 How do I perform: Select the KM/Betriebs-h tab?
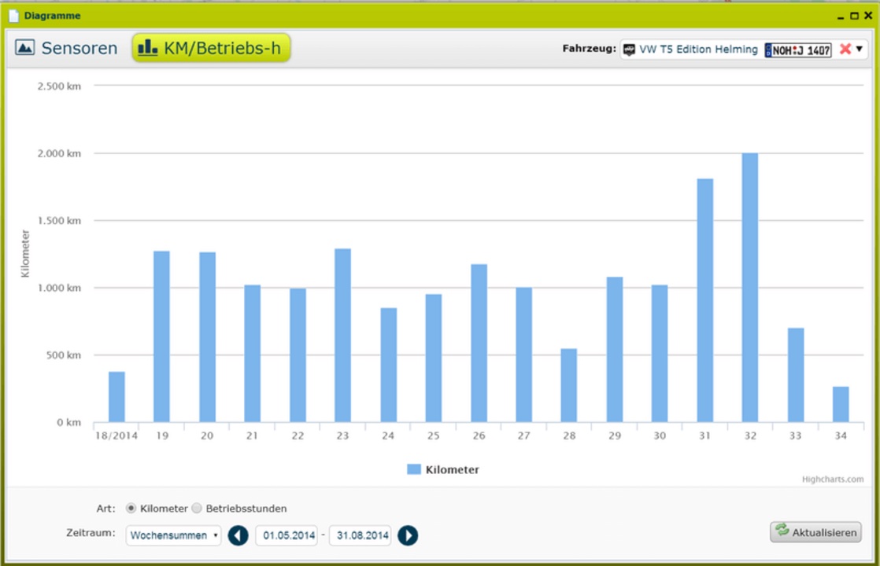(x=210, y=48)
